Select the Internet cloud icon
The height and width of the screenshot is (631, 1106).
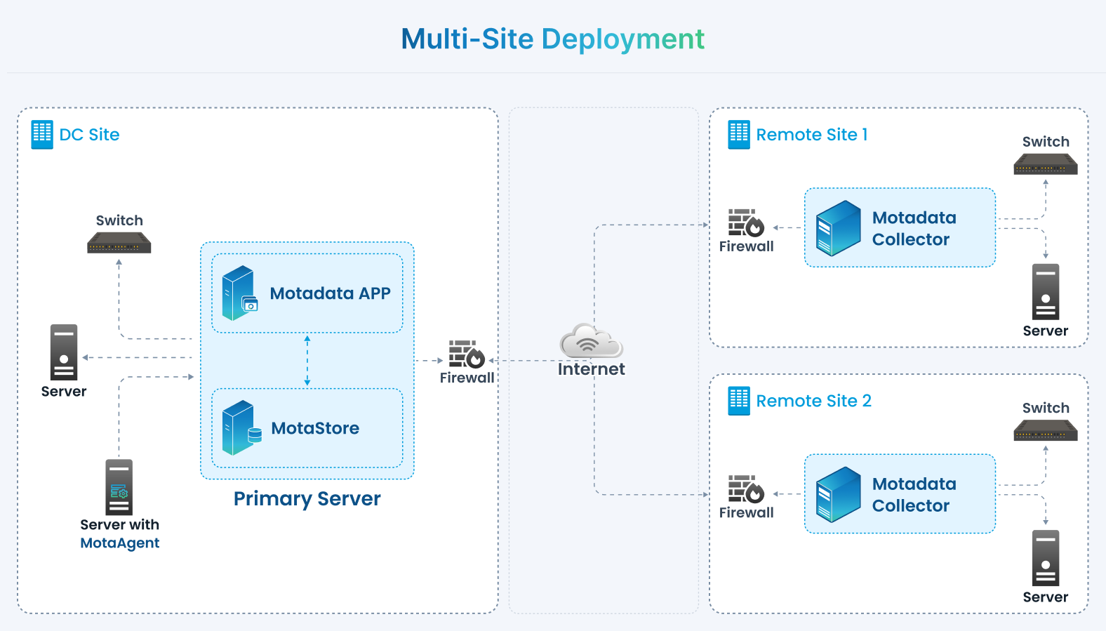[591, 341]
